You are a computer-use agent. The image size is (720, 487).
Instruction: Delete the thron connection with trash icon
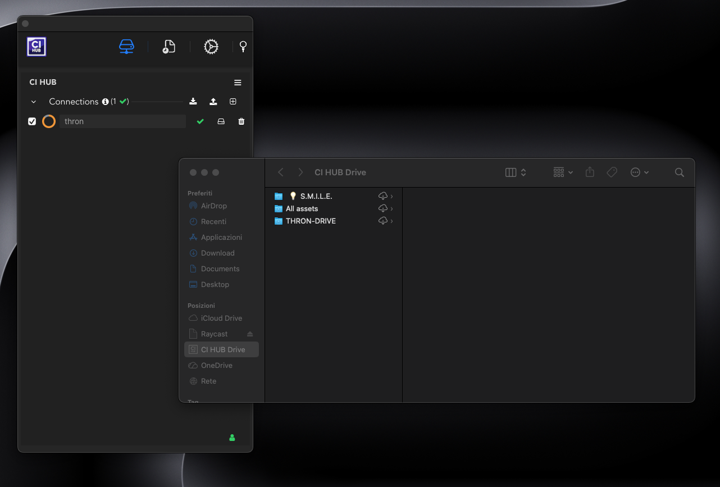(x=241, y=121)
